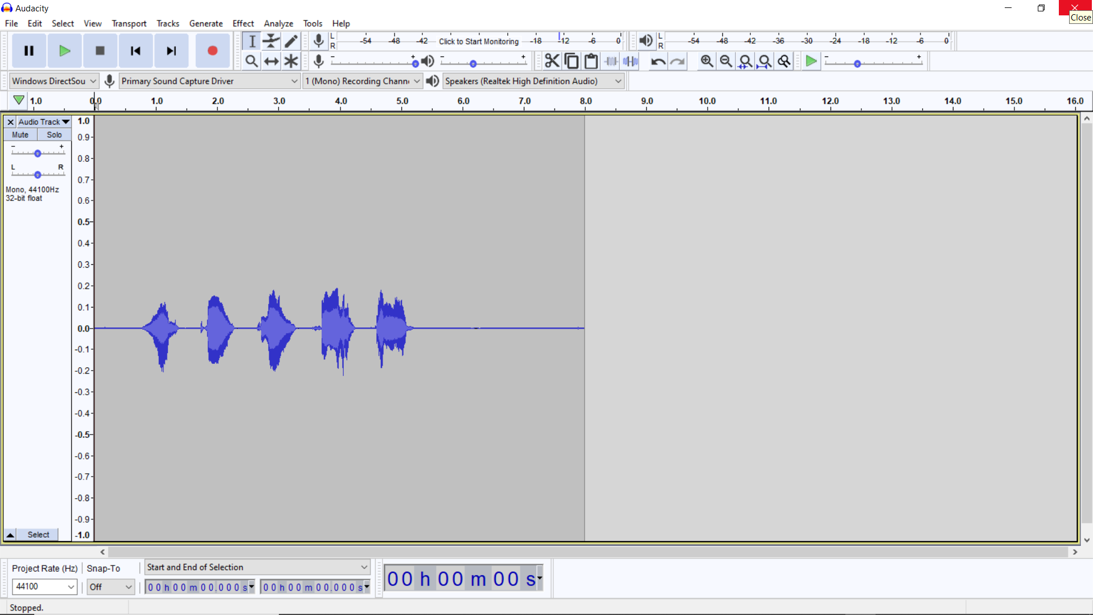Click Click to Start Monitoring meter
Image resolution: width=1093 pixels, height=615 pixels.
pos(478,41)
